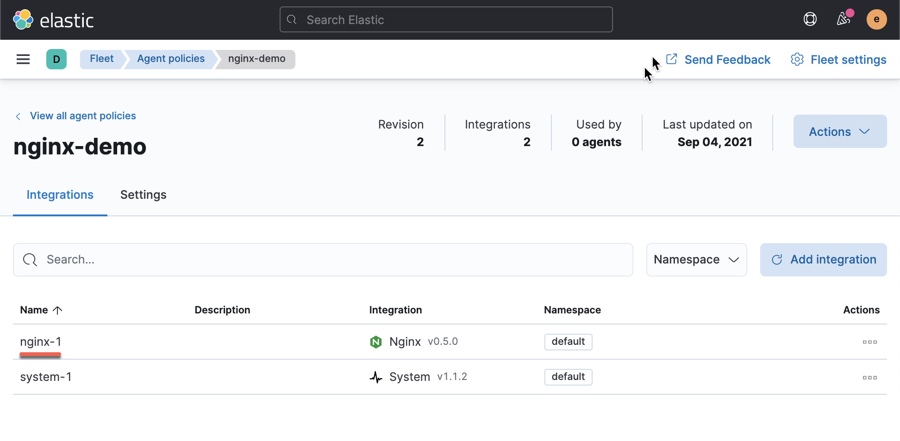Open the user avatar 'e' menu

pyautogui.click(x=877, y=19)
